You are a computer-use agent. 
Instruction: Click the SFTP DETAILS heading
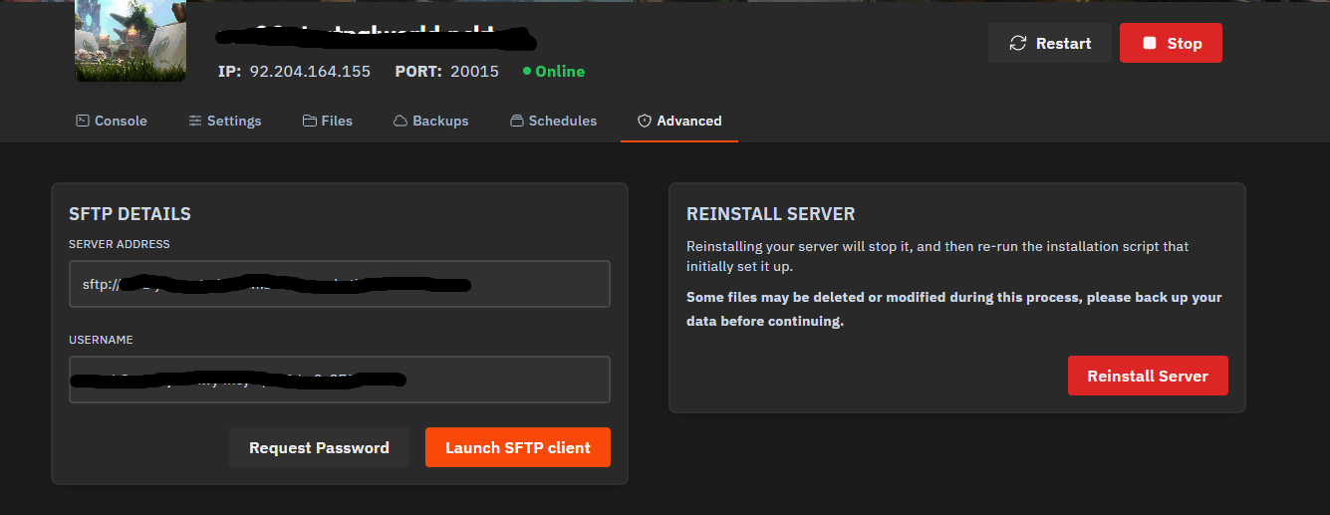(130, 214)
